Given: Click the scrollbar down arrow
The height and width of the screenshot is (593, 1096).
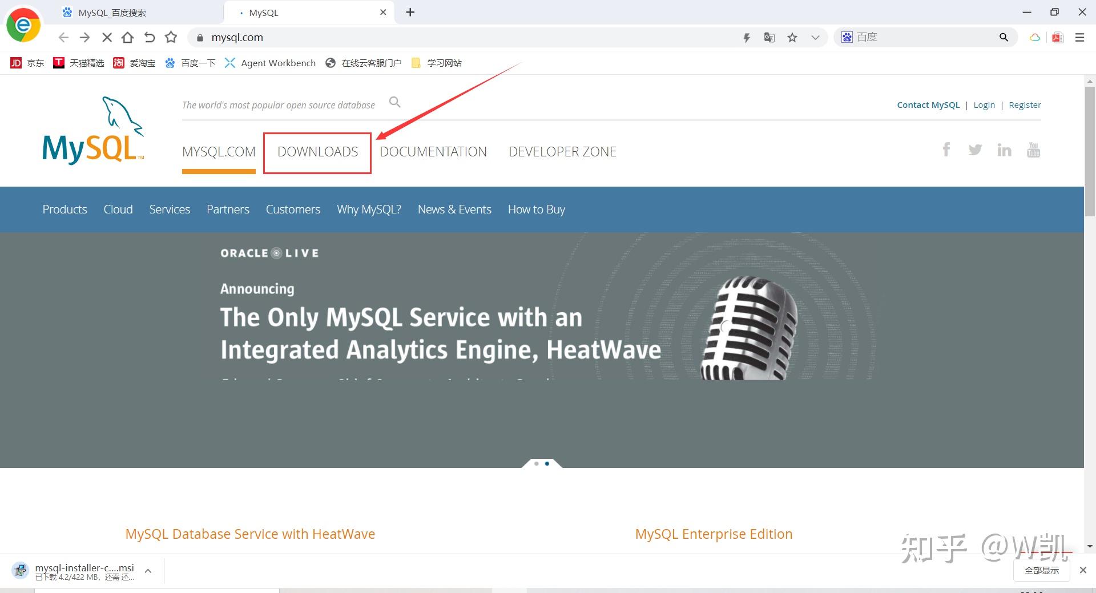Looking at the screenshot, I should coord(1090,546).
